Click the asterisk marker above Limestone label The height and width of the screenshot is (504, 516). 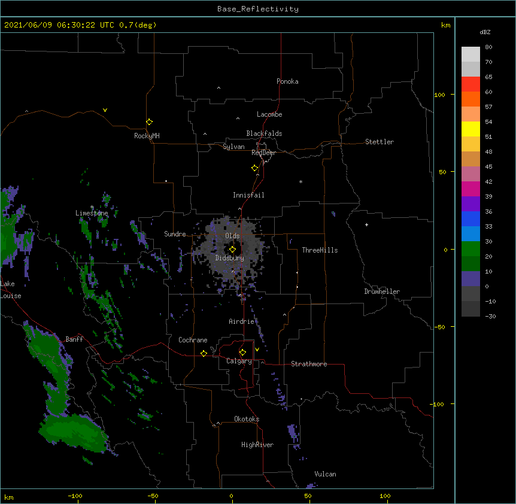coord(92,207)
